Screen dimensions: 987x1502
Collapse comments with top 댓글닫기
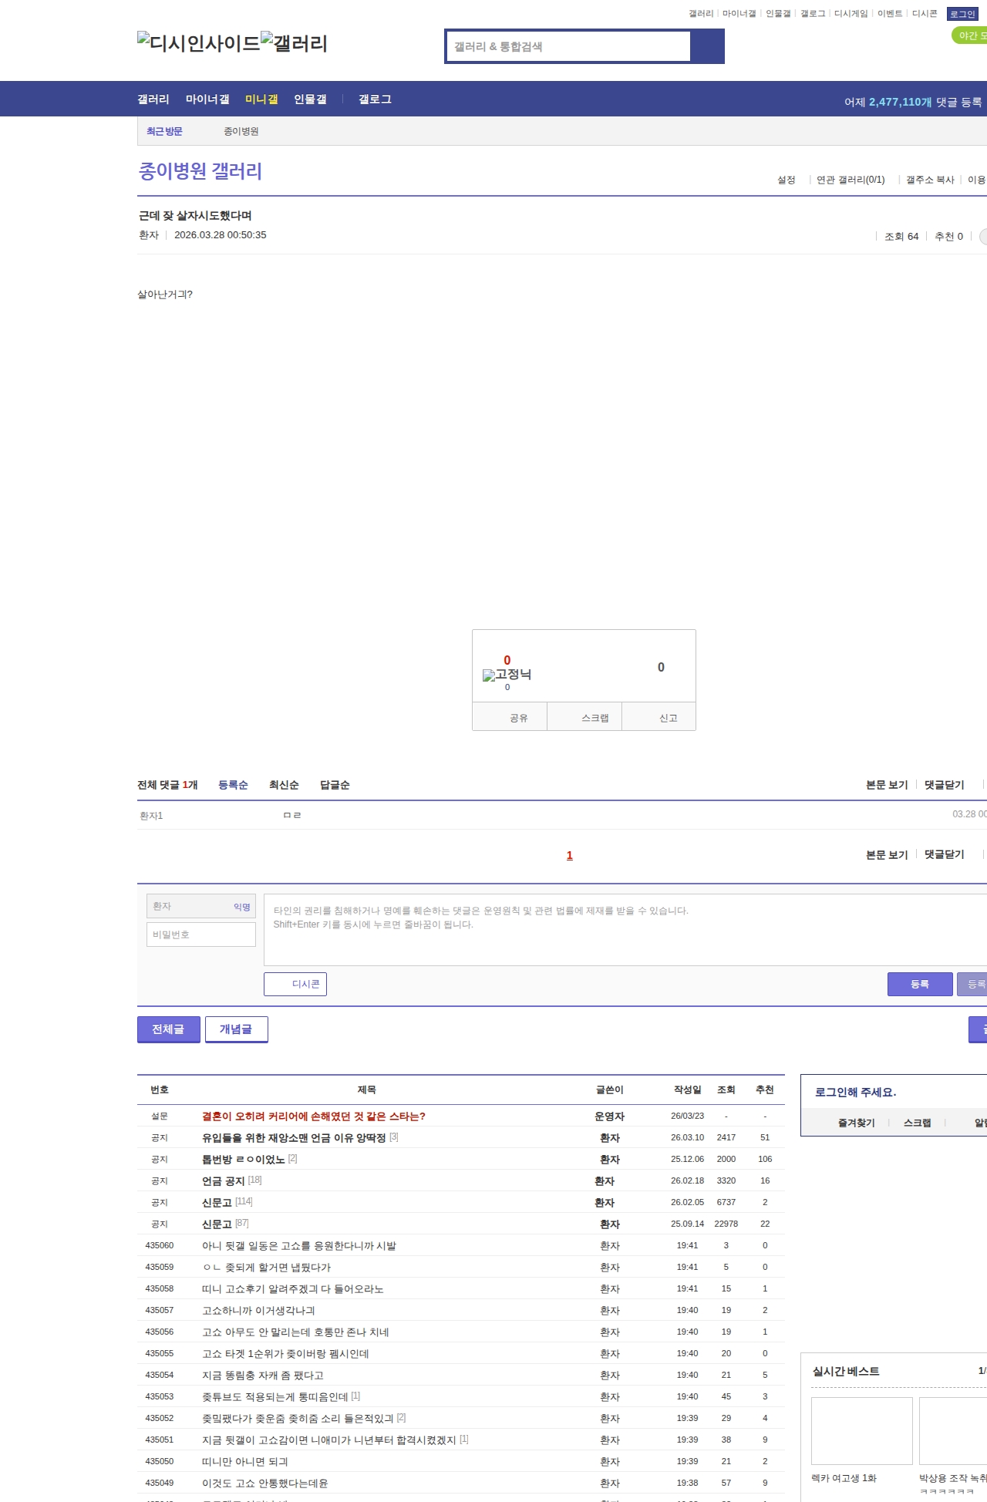944,785
